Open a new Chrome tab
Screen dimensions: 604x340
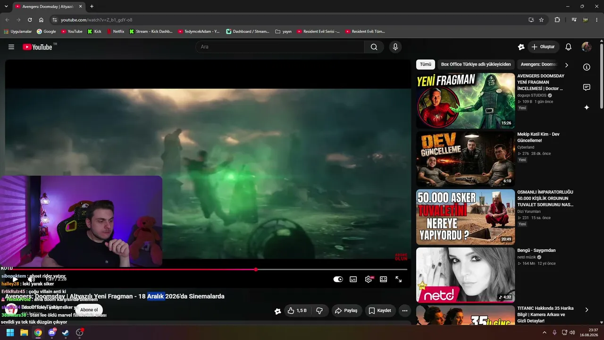pos(92,7)
